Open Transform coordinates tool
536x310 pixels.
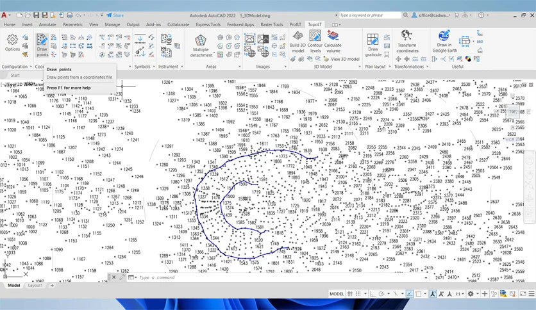407,42
